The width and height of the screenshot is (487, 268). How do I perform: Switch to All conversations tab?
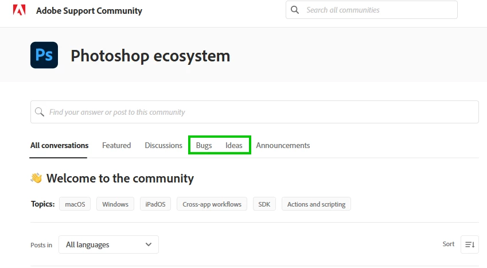[59, 146]
